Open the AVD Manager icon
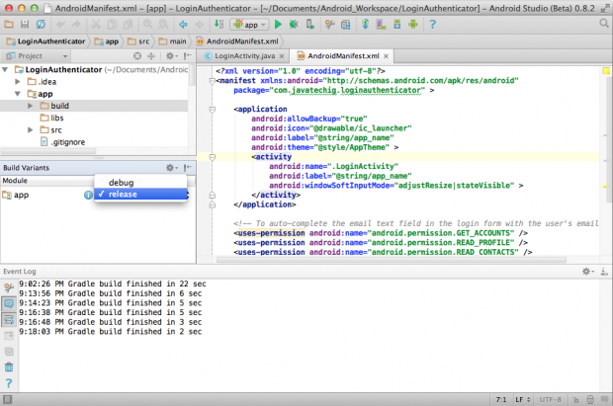The width and height of the screenshot is (613, 406). pos(382,25)
